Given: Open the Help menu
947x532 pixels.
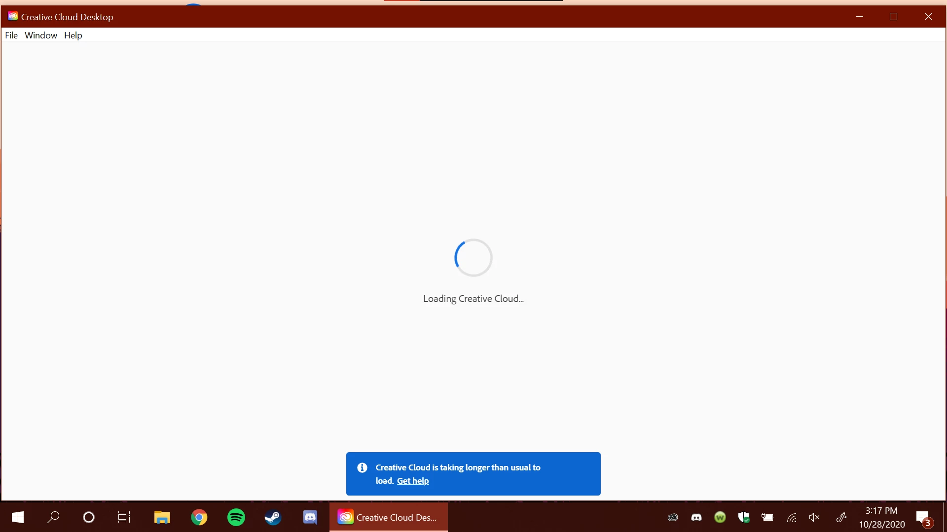Looking at the screenshot, I should [73, 35].
